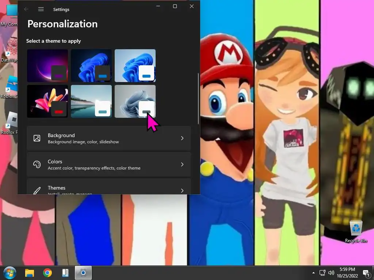374x280 pixels.
Task: Click the Colors palette icon
Action: click(x=37, y=164)
